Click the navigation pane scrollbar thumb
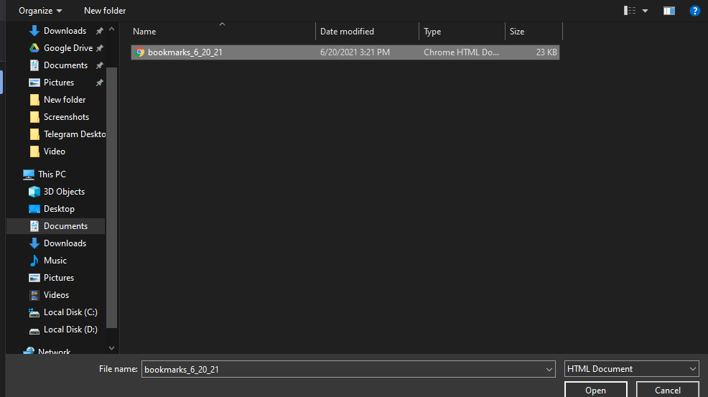 click(111, 198)
